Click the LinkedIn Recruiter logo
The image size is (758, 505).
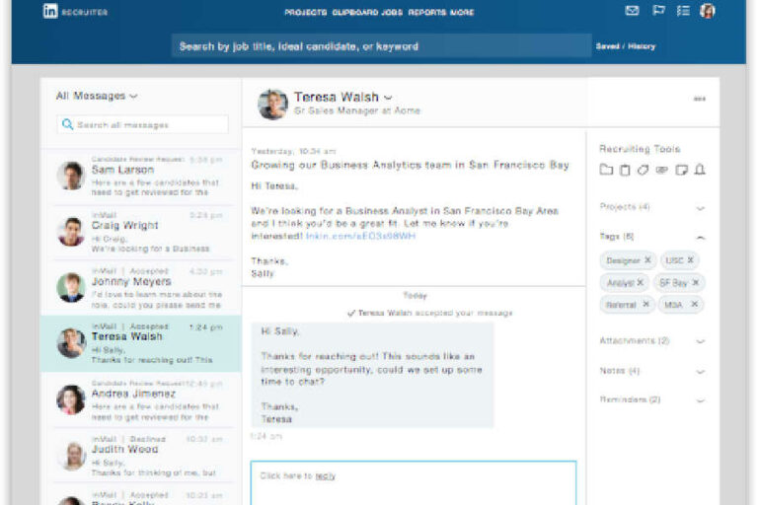(75, 11)
